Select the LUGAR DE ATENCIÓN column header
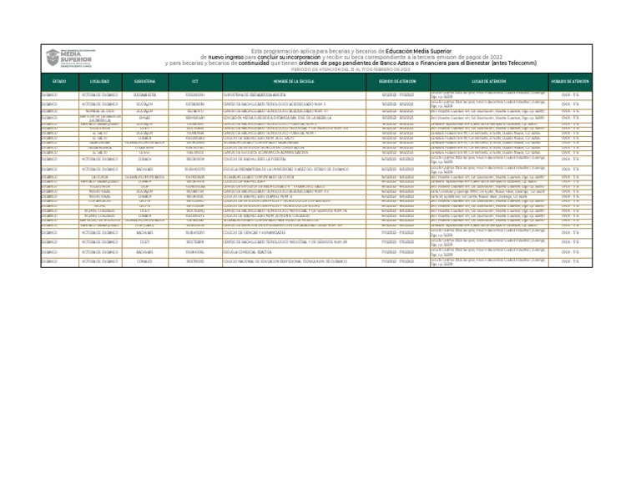 [489, 82]
